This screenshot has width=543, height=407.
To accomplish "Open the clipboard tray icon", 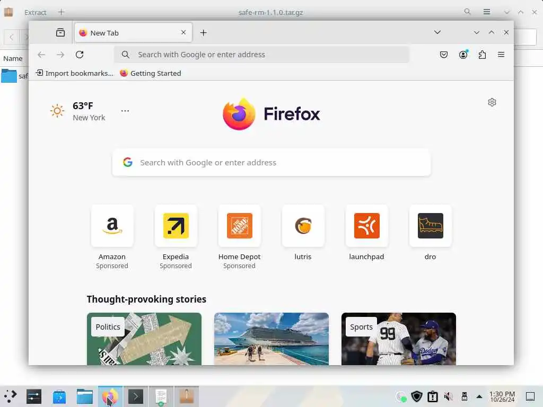I will [433, 396].
